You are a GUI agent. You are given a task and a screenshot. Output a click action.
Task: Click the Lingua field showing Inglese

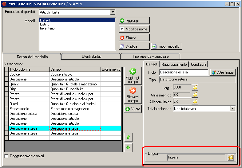click(x=196, y=158)
